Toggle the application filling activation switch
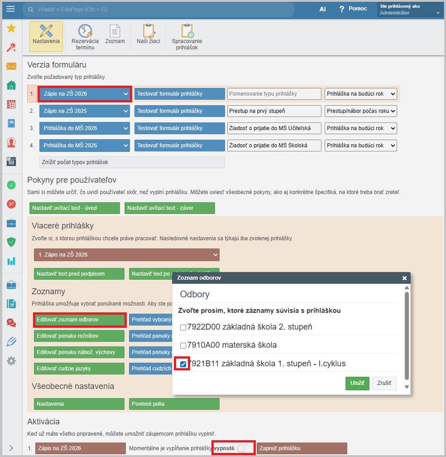This screenshot has width=446, height=457. coord(245,448)
